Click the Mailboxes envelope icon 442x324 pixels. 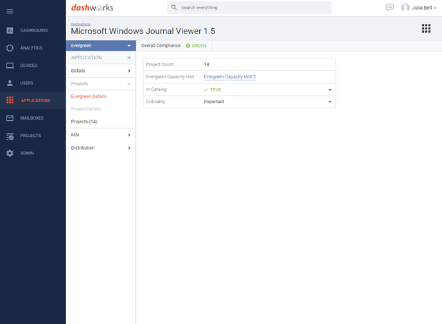pos(10,118)
